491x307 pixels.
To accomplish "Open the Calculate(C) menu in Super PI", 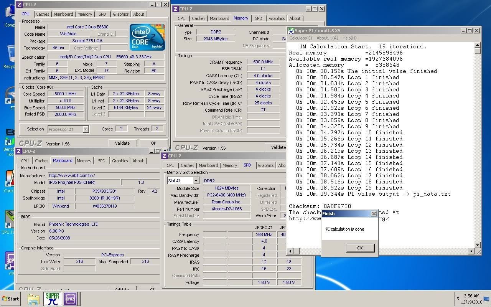I will [300, 38].
